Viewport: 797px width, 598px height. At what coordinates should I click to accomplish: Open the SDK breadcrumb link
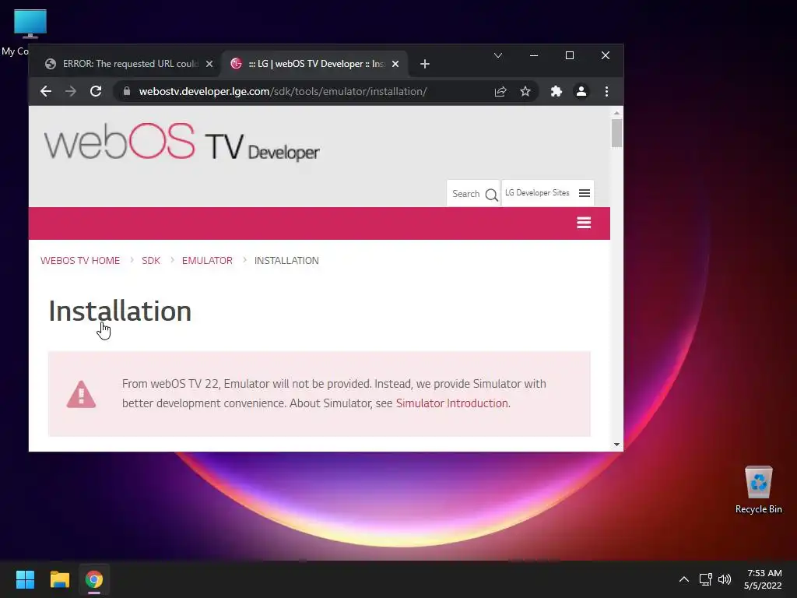pos(151,260)
